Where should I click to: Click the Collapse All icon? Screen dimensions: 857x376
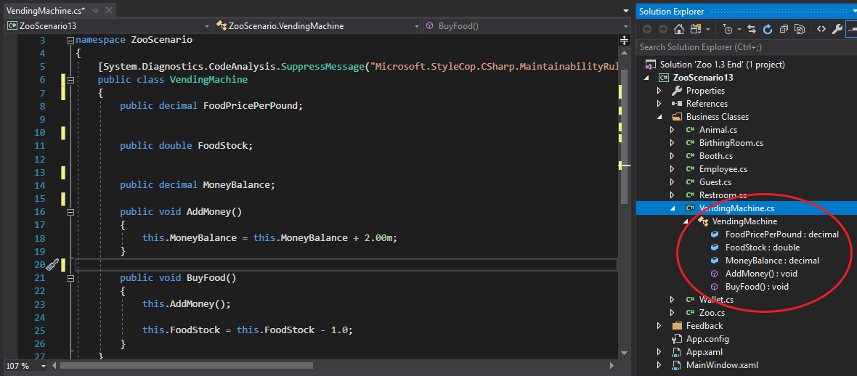coord(784,29)
